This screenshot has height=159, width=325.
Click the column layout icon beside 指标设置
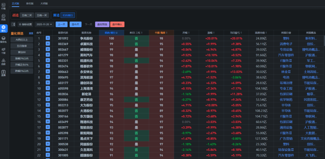(x=13, y=25)
